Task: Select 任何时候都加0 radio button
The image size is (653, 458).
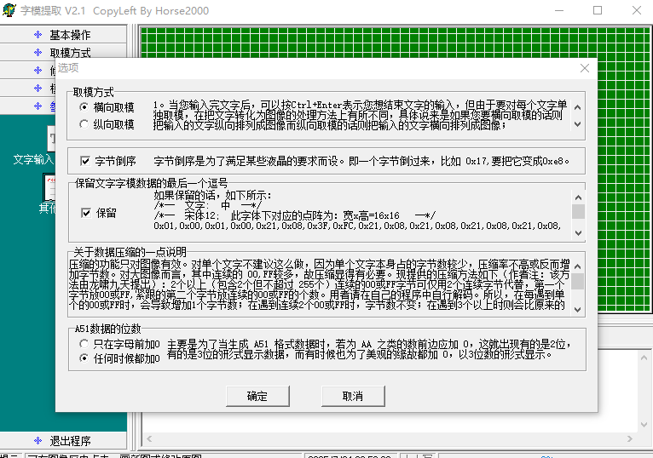Action: coord(84,358)
